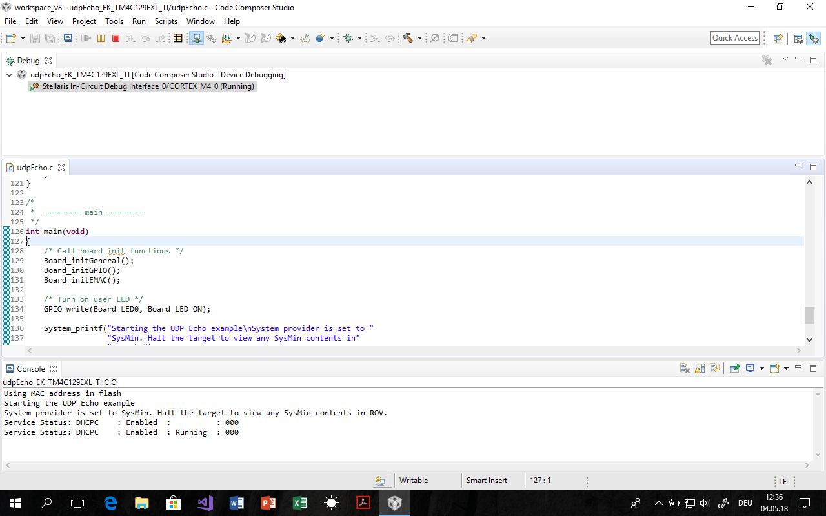Open the Debug bug dropdown arrow
826x516 pixels.
click(359, 39)
